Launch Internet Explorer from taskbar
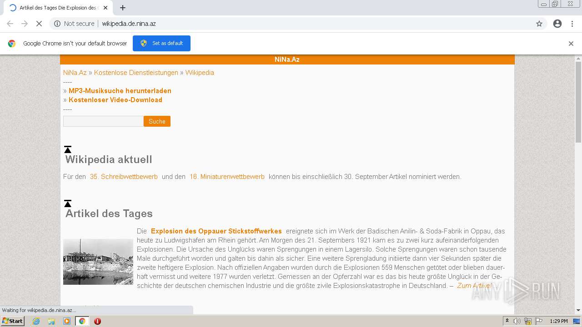Viewport: 582px width, 327px height. [36, 321]
